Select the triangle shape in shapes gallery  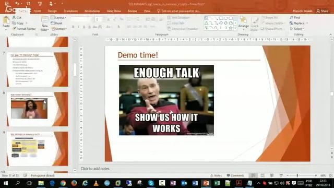(x=207, y=23)
